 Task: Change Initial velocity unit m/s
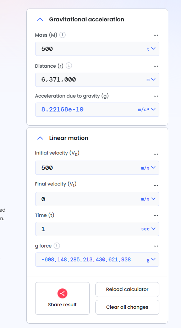pyautogui.click(x=148, y=167)
